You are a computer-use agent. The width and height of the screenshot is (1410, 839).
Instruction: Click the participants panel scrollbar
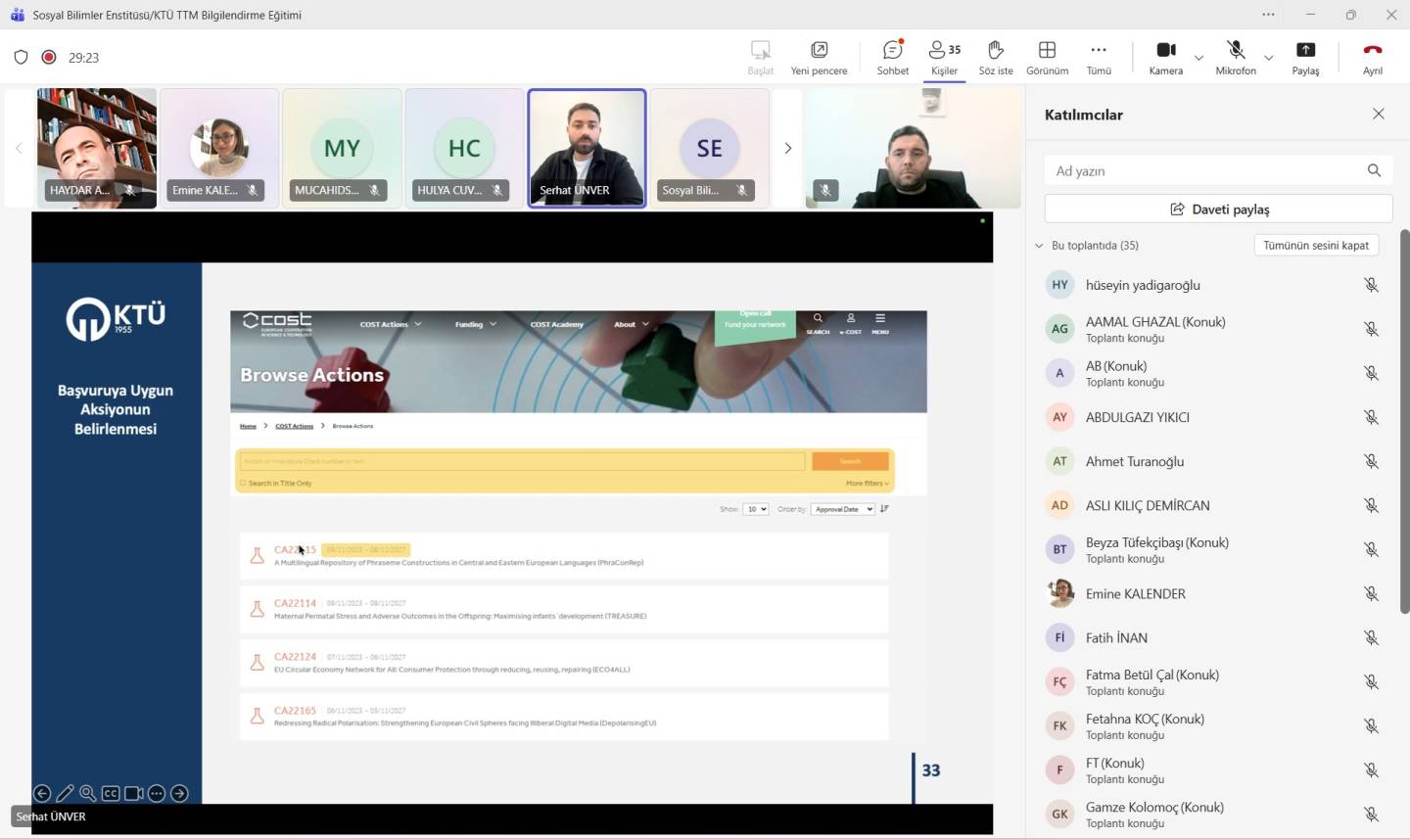tap(1404, 421)
